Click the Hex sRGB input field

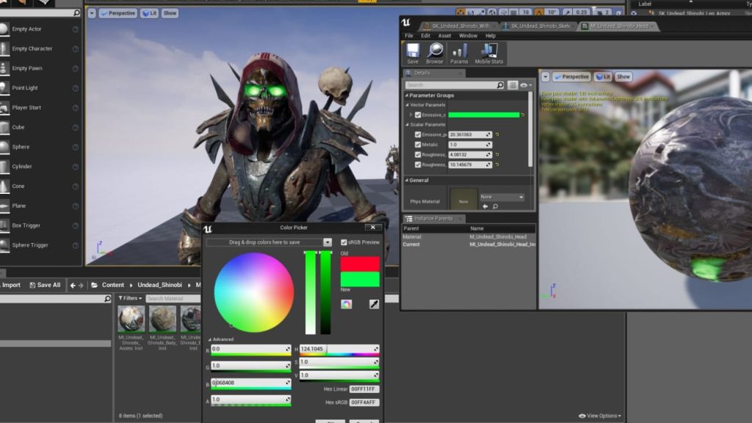[x=364, y=402]
